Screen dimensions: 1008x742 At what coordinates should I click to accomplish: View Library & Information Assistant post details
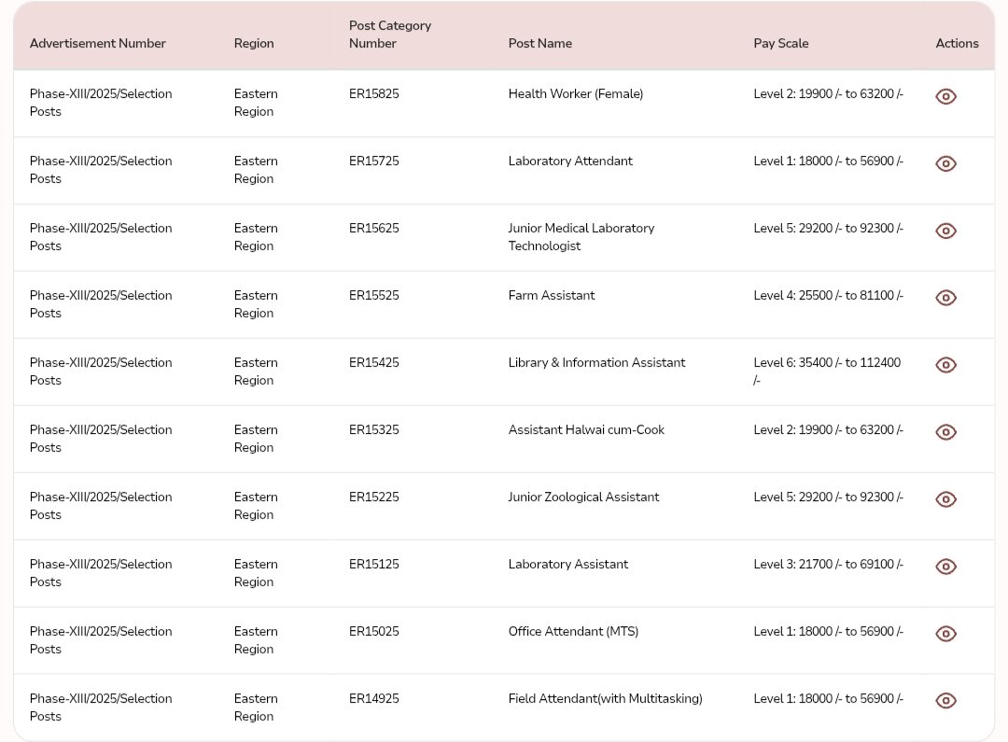pos(945,365)
